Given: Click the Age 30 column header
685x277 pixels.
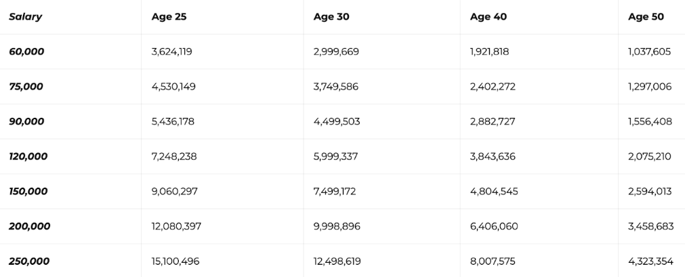Looking at the screenshot, I should click(x=331, y=17).
